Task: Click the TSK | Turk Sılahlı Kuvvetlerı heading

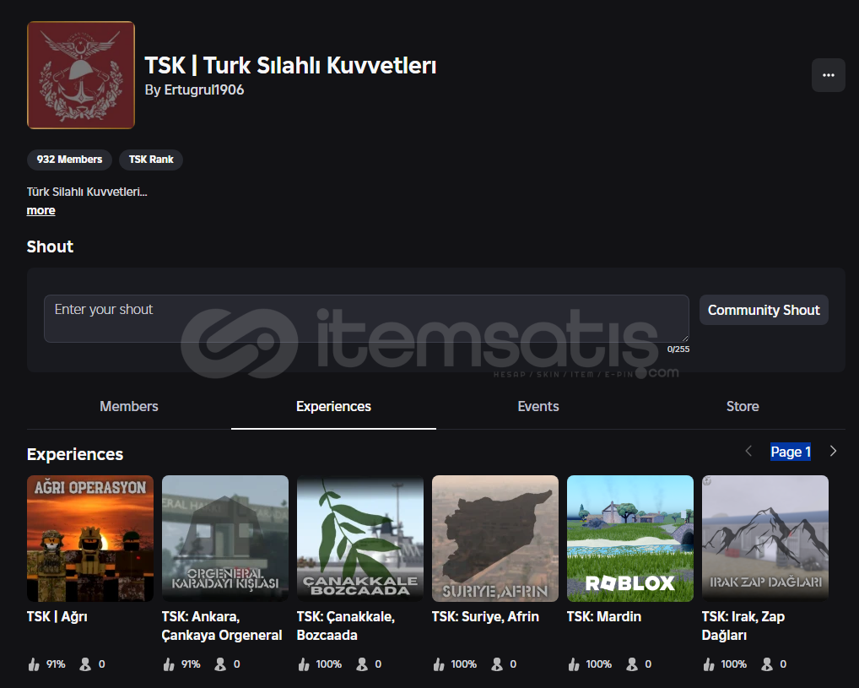Action: coord(290,65)
